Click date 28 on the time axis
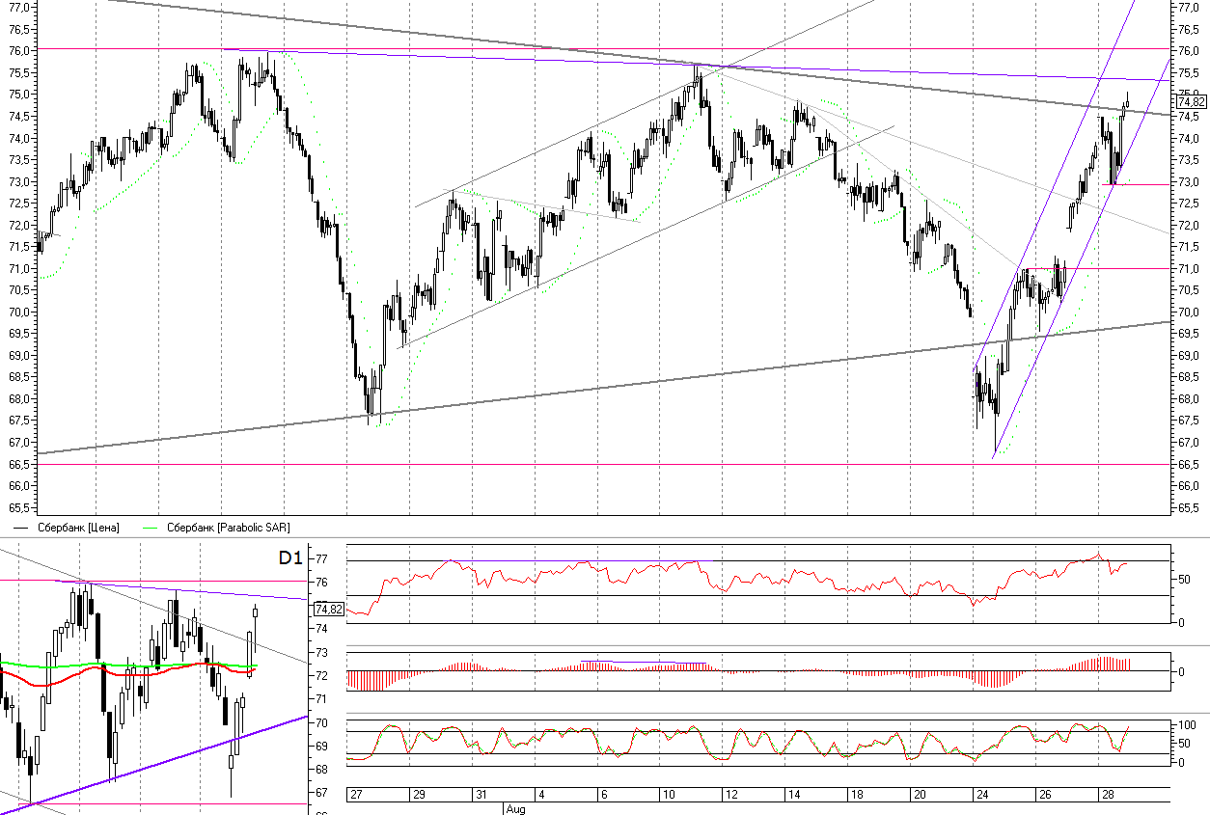The image size is (1210, 815). click(x=1107, y=795)
